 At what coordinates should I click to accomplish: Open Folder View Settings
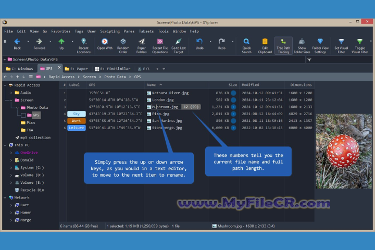[320, 46]
